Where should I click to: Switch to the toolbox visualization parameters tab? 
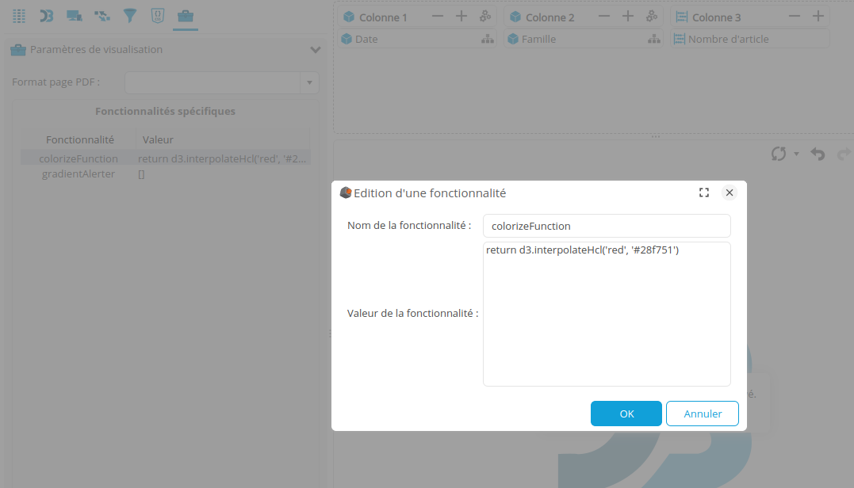pos(185,15)
